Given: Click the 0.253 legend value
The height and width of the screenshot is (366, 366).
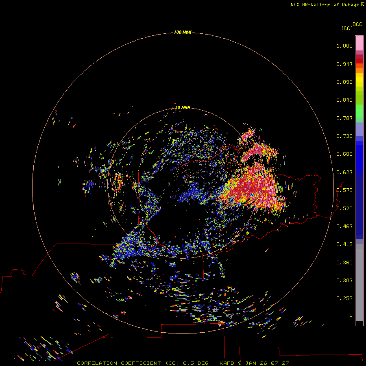Looking at the screenshot, I should 344,298.
